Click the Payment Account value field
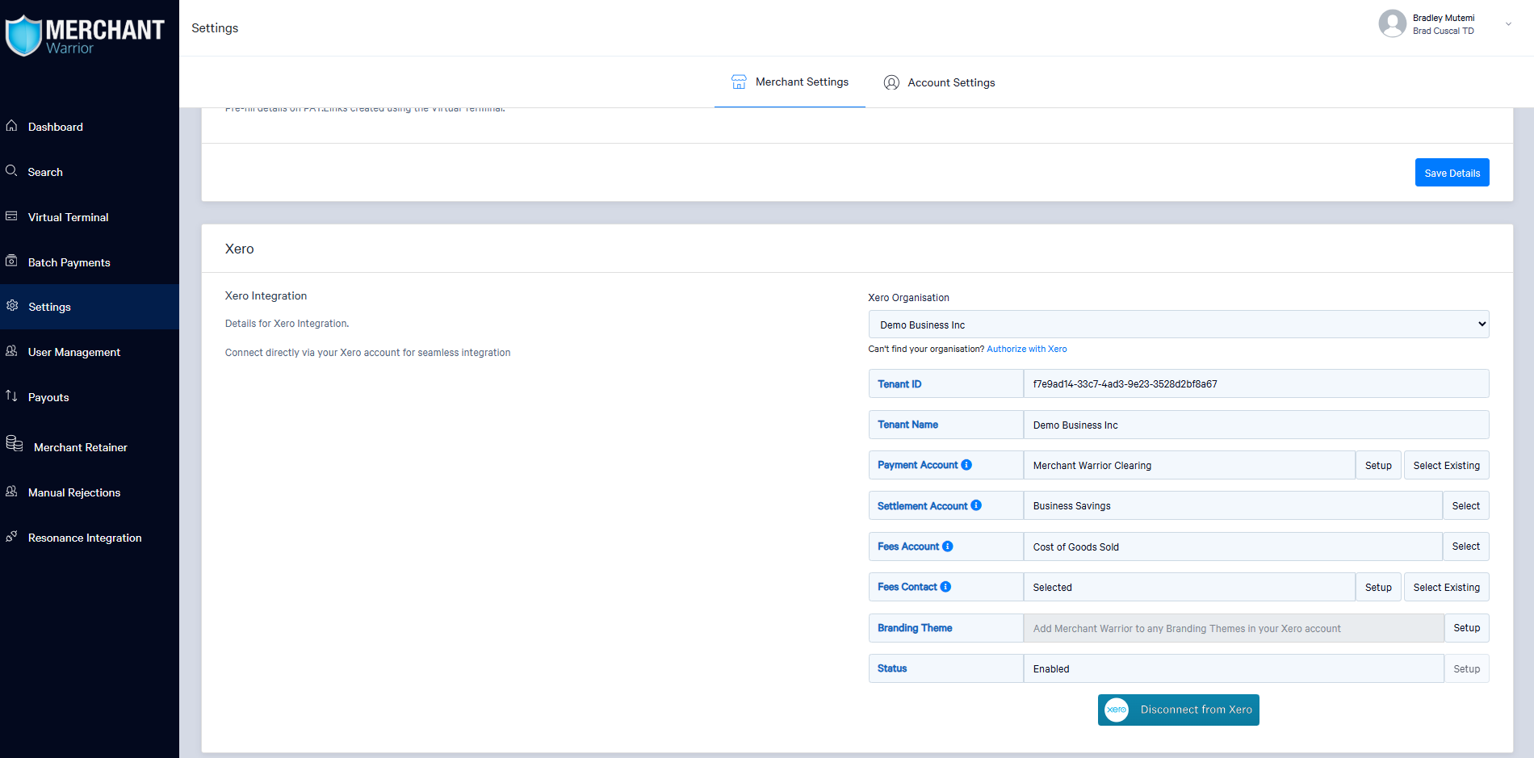1534x758 pixels. coord(1189,465)
